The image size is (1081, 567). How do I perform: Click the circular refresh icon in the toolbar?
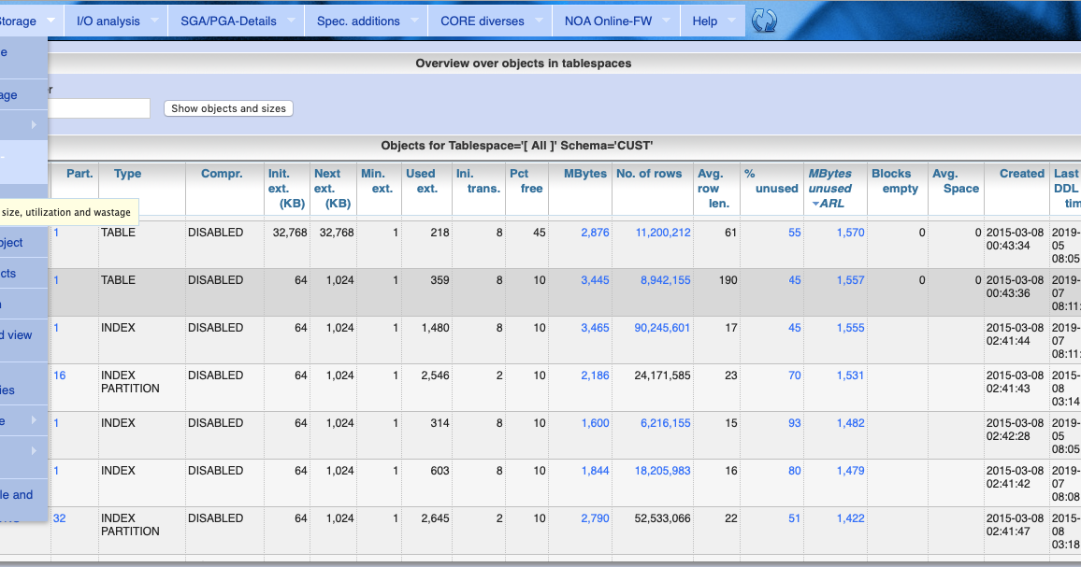(x=763, y=20)
